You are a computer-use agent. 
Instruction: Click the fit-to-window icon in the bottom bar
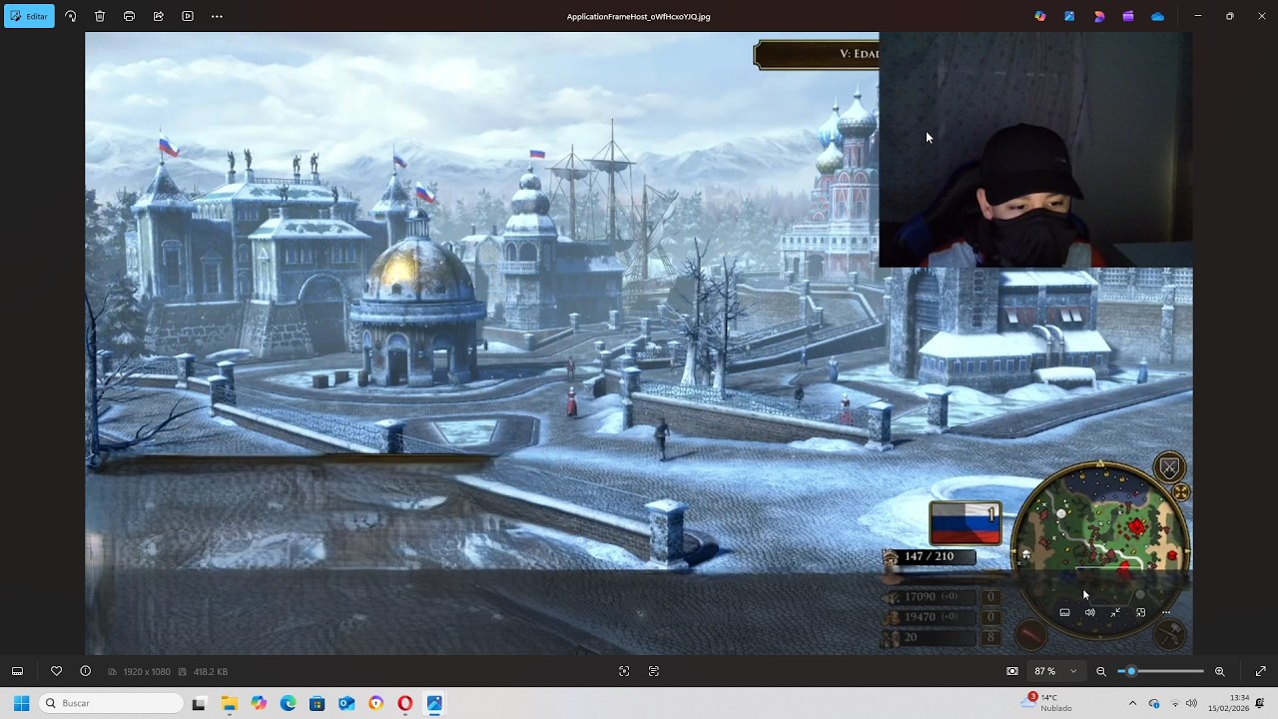[x=624, y=671]
